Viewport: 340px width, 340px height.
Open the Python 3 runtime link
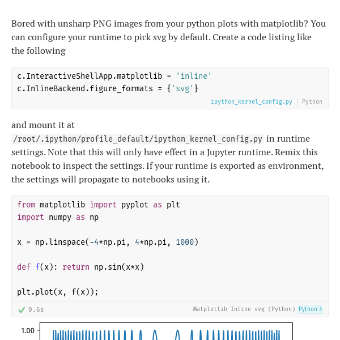coord(310,309)
